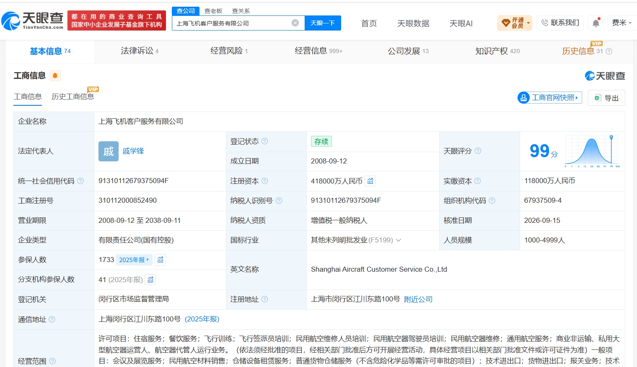The image size is (637, 367).
Task: Show help for 注册资本 label
Action: 265,181
